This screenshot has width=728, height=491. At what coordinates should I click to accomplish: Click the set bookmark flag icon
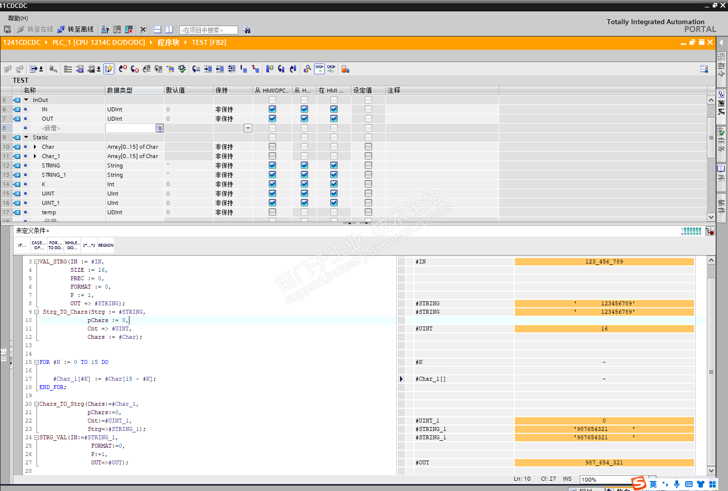point(269,69)
